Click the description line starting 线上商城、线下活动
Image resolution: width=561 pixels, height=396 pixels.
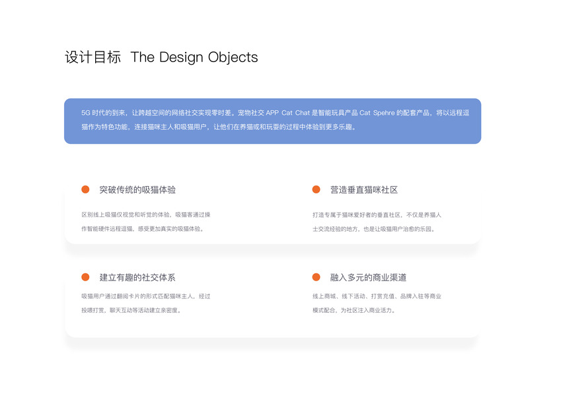(x=377, y=296)
